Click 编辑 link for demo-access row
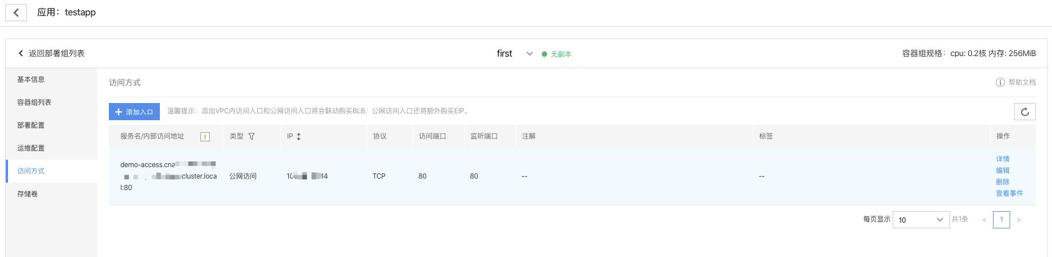 pyautogui.click(x=1003, y=171)
